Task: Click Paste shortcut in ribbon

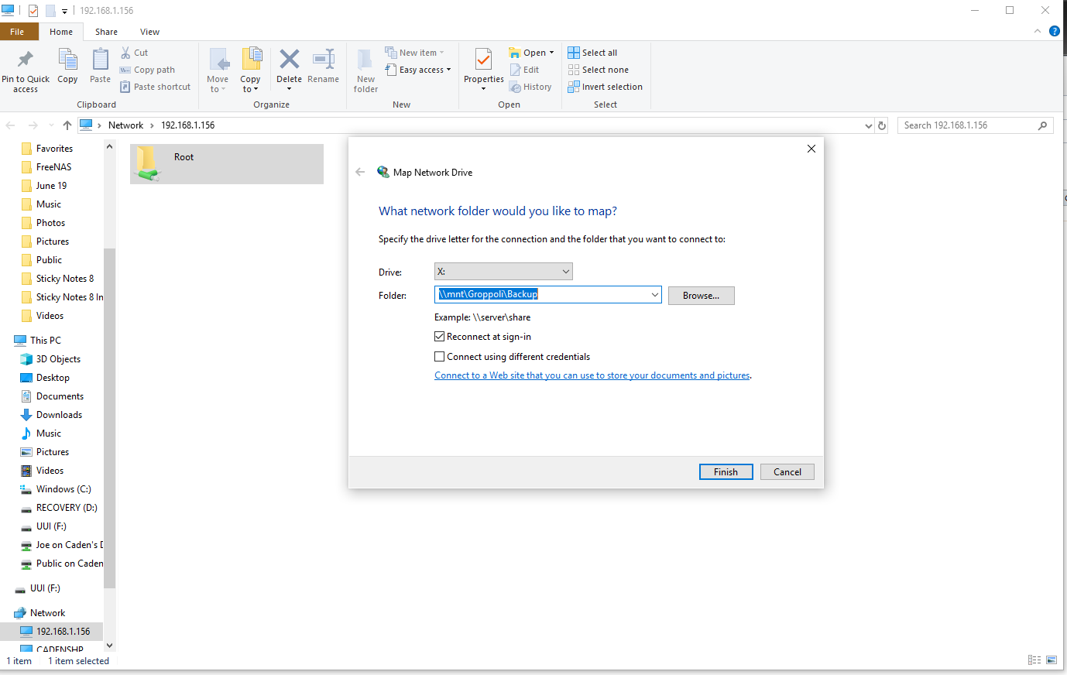Action: click(x=155, y=87)
